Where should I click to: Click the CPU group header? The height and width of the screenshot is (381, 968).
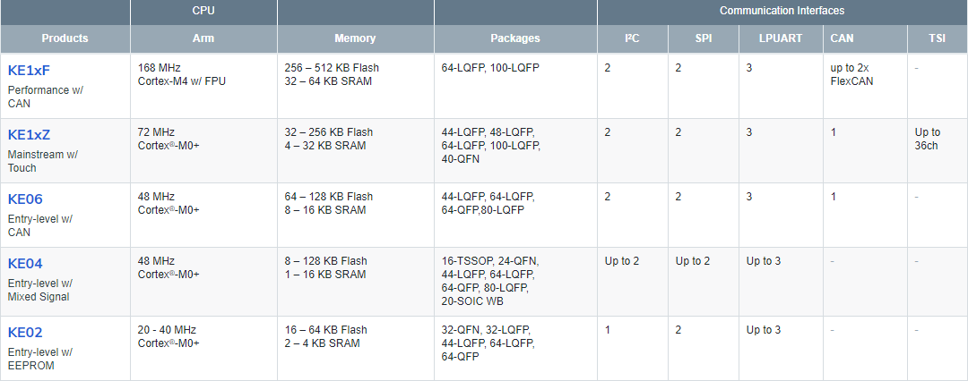[x=203, y=11]
